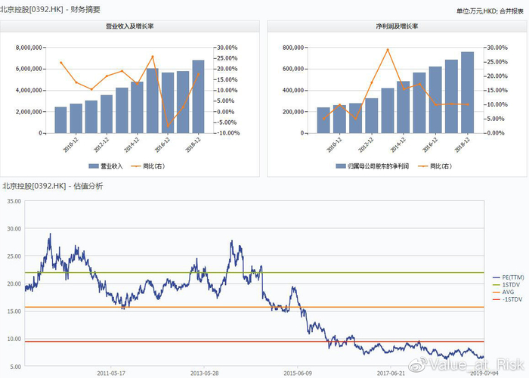
Task: Click the 2015-06-09 date label on PE chart
Action: click(x=298, y=373)
